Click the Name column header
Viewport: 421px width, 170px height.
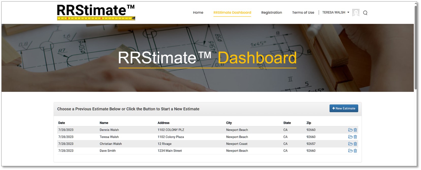[x=104, y=123]
